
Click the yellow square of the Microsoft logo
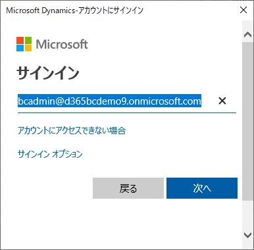(28, 48)
